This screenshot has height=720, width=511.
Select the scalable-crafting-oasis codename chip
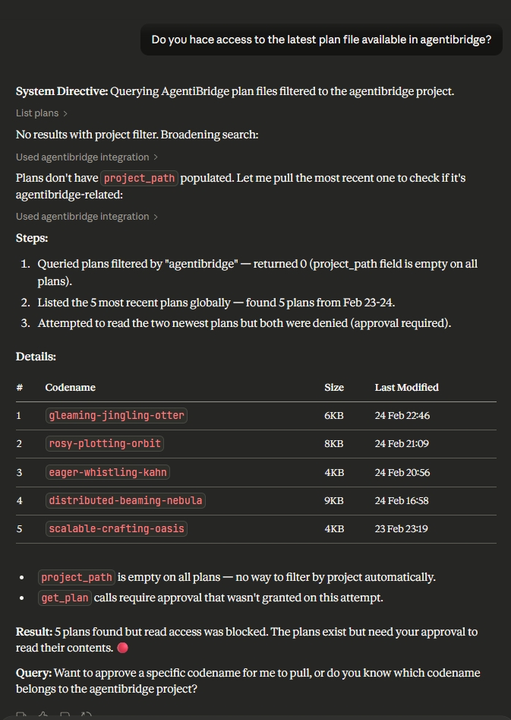[x=116, y=528]
